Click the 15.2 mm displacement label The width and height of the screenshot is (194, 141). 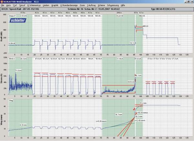pos(143,103)
